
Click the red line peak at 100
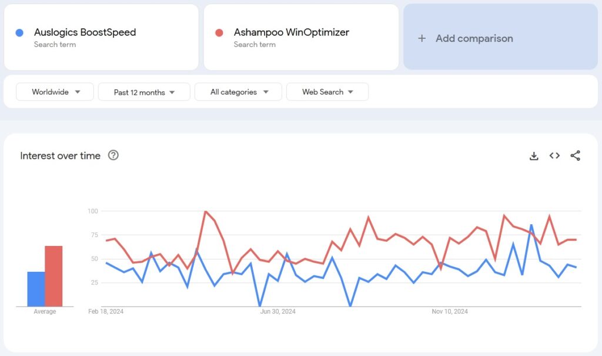tap(205, 211)
